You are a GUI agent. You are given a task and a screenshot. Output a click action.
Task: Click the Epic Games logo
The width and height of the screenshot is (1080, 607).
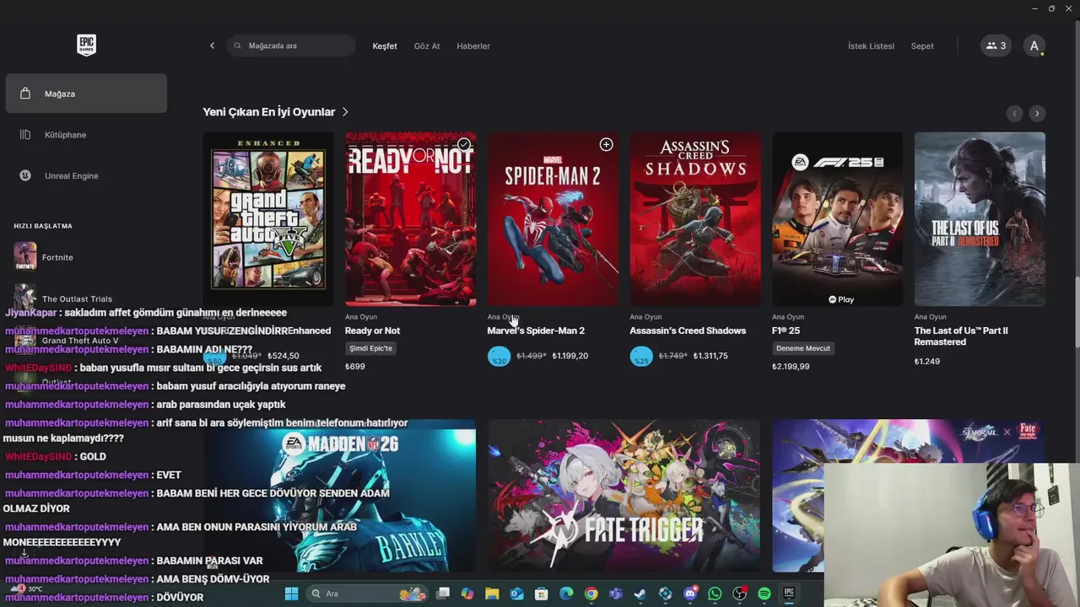(86, 45)
